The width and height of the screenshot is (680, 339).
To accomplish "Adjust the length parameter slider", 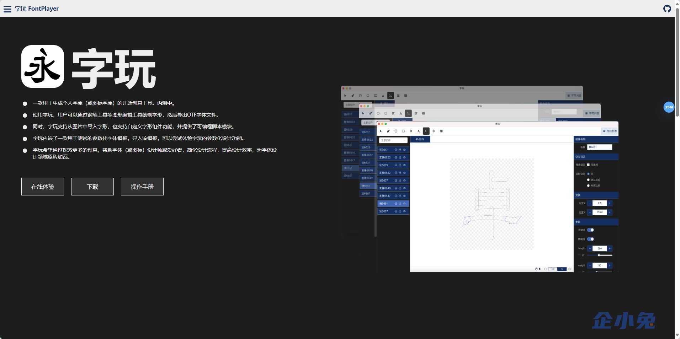I will pos(599,255).
